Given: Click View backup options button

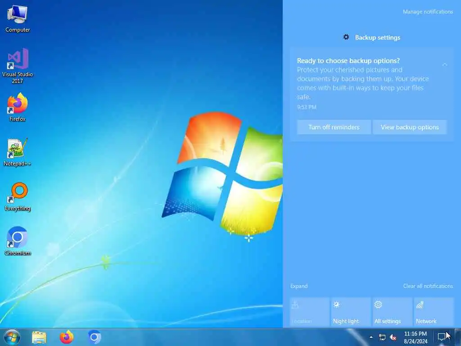Looking at the screenshot, I should pos(410,127).
